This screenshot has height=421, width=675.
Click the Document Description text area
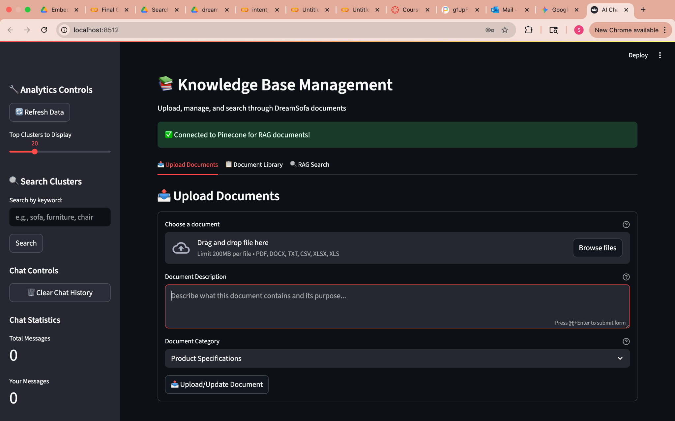(x=397, y=306)
